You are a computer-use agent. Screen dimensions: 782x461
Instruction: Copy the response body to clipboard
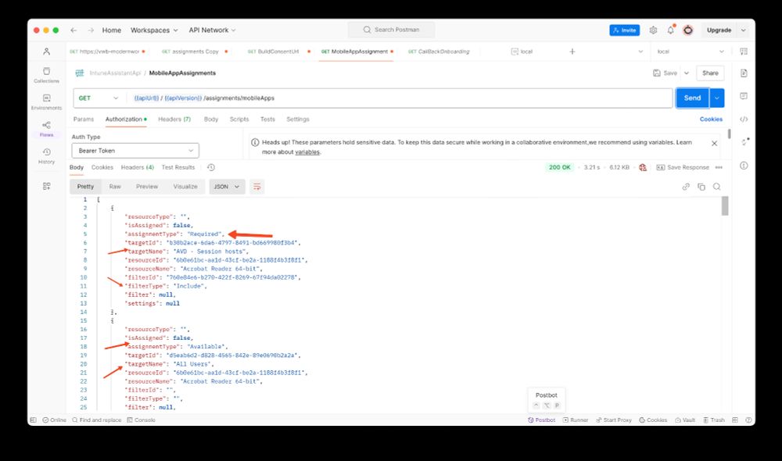click(x=701, y=187)
